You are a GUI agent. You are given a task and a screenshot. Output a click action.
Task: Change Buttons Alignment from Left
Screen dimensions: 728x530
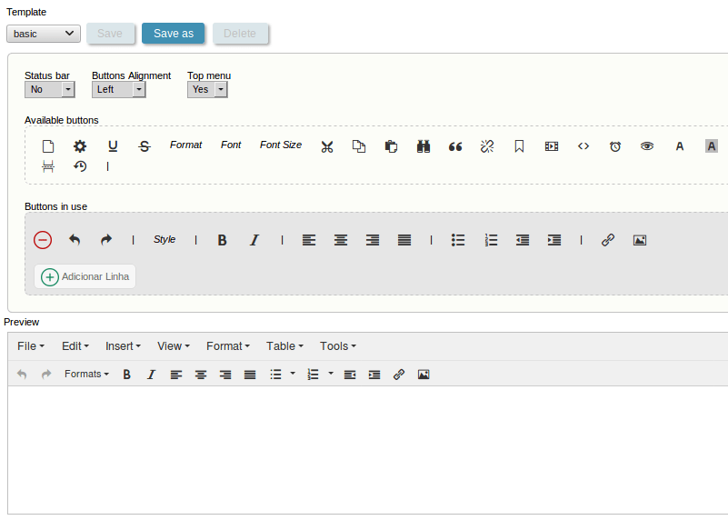click(118, 89)
